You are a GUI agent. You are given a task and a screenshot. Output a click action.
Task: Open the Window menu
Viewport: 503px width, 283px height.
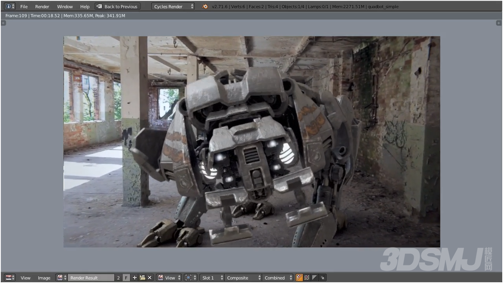[65, 7]
